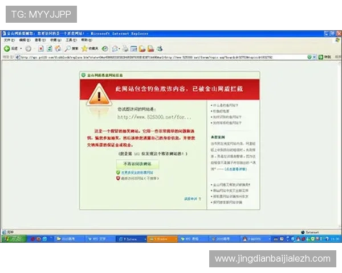
Task: Click the green Kingsoft logo in panel header
Action: coord(83,75)
